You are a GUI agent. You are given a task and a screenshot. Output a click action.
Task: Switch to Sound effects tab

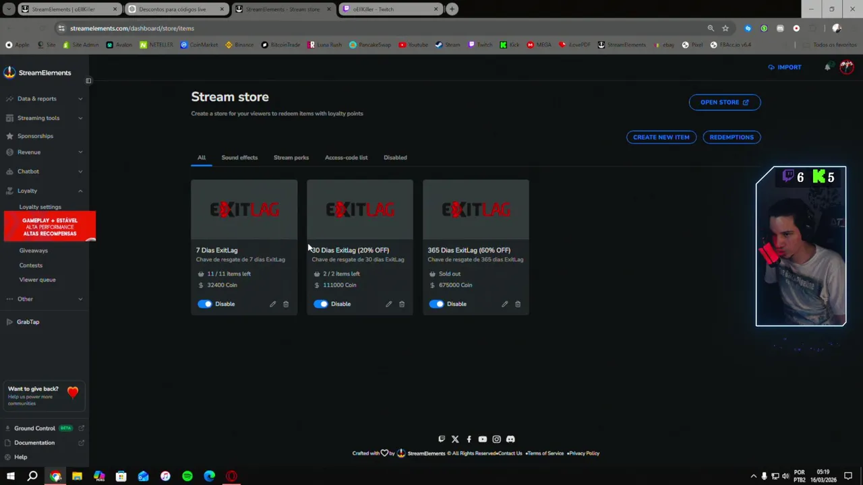pyautogui.click(x=239, y=158)
